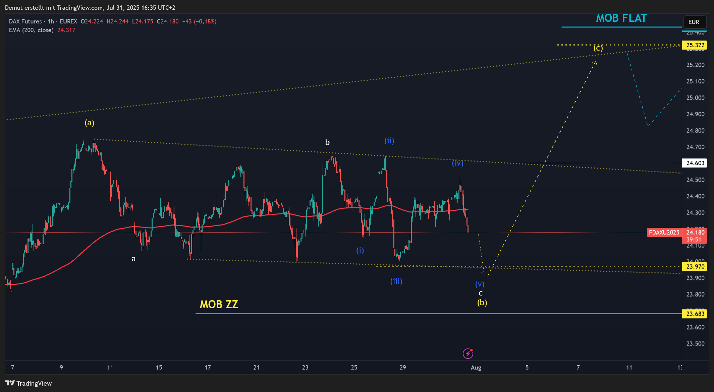This screenshot has height=392, width=714.
Task: Select the MOB FLAT text annotation
Action: [x=621, y=18]
